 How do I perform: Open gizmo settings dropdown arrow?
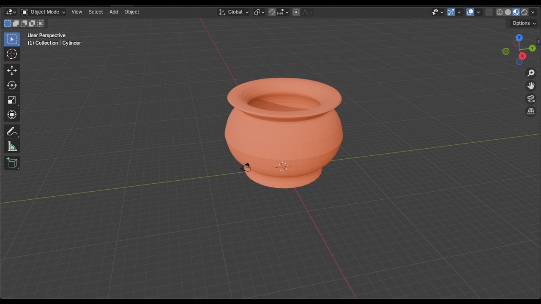point(459,12)
